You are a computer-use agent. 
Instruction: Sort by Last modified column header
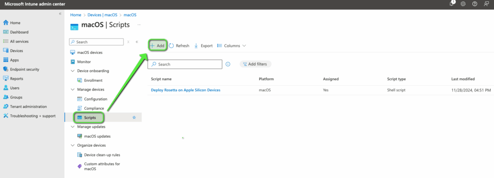coord(463,79)
